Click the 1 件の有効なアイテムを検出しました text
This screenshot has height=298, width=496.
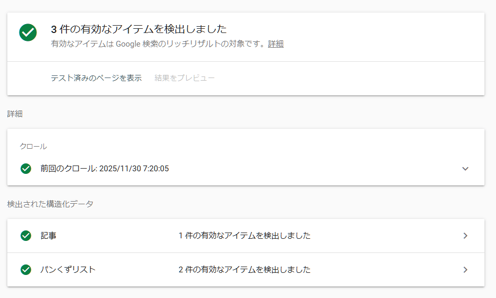point(244,236)
